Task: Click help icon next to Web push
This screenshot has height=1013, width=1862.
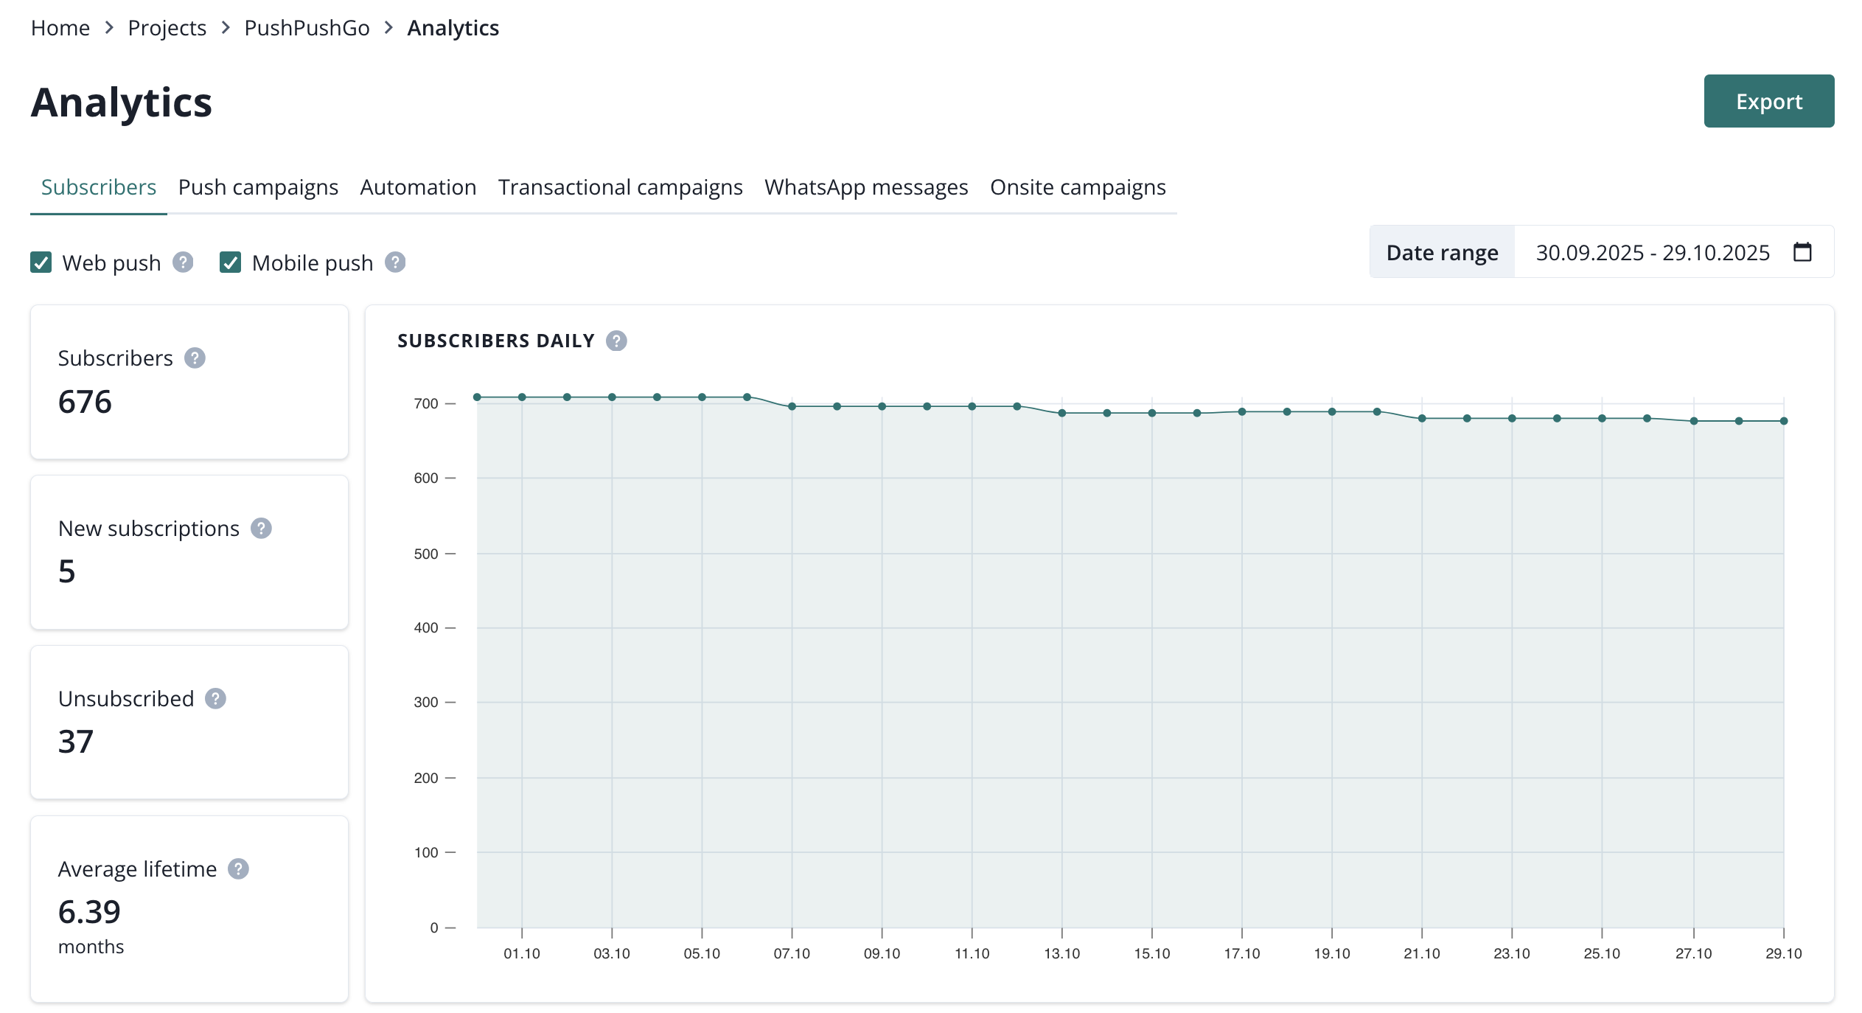Action: click(x=183, y=262)
